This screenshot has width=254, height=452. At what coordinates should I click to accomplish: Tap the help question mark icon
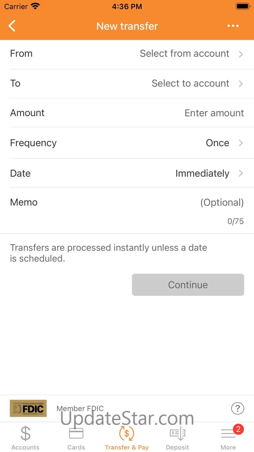(x=237, y=408)
